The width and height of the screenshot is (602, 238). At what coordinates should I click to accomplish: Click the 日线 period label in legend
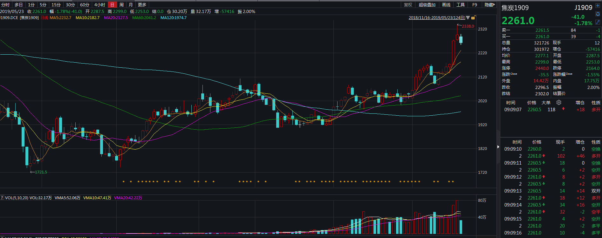click(x=44, y=18)
